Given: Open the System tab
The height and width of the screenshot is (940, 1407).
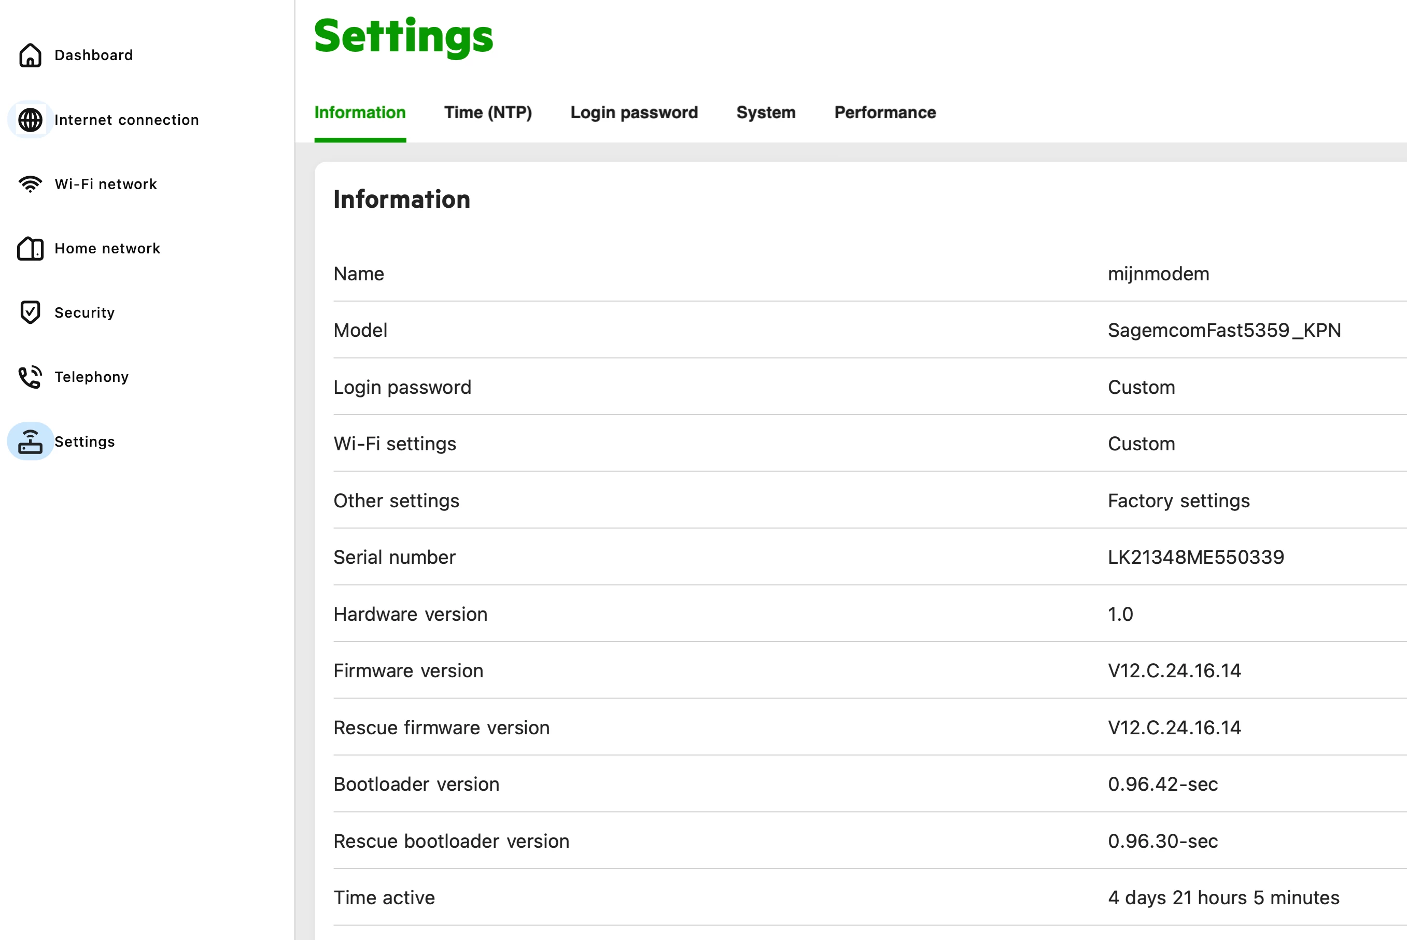Looking at the screenshot, I should click(x=765, y=112).
